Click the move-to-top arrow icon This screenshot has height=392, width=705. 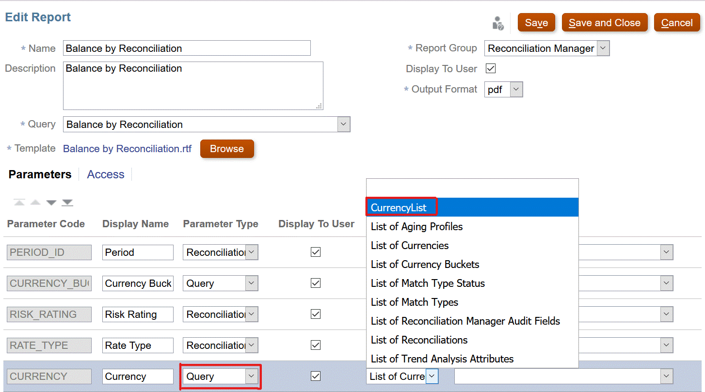(x=19, y=203)
